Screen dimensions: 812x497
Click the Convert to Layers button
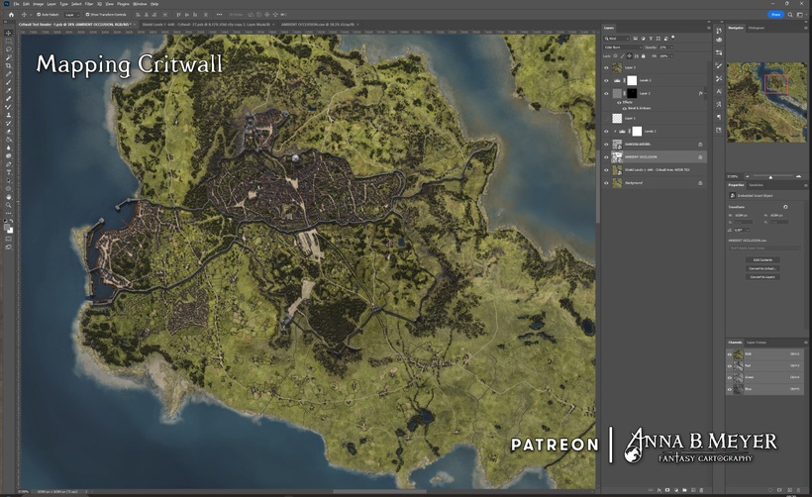point(762,277)
